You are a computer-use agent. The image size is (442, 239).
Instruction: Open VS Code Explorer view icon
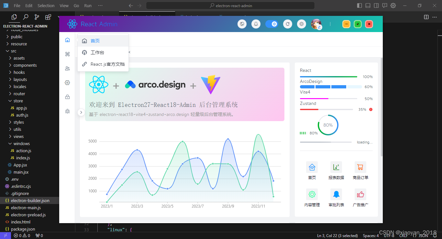coord(14,17)
